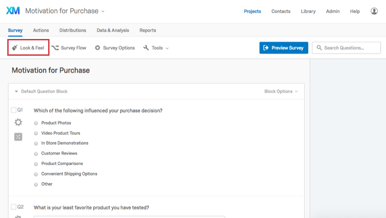Click the search magnifier icon

(319, 48)
